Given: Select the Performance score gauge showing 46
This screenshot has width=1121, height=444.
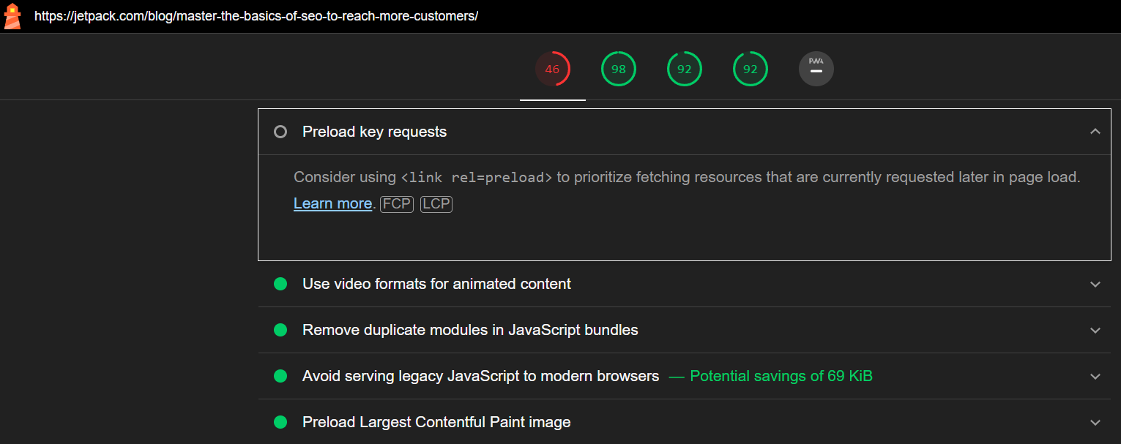Looking at the screenshot, I should (553, 69).
